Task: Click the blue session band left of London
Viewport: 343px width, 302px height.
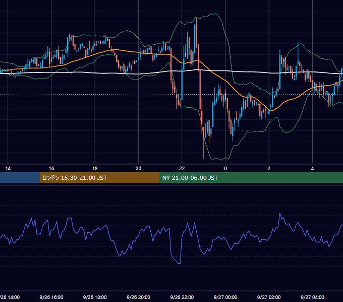Action: (x=20, y=178)
